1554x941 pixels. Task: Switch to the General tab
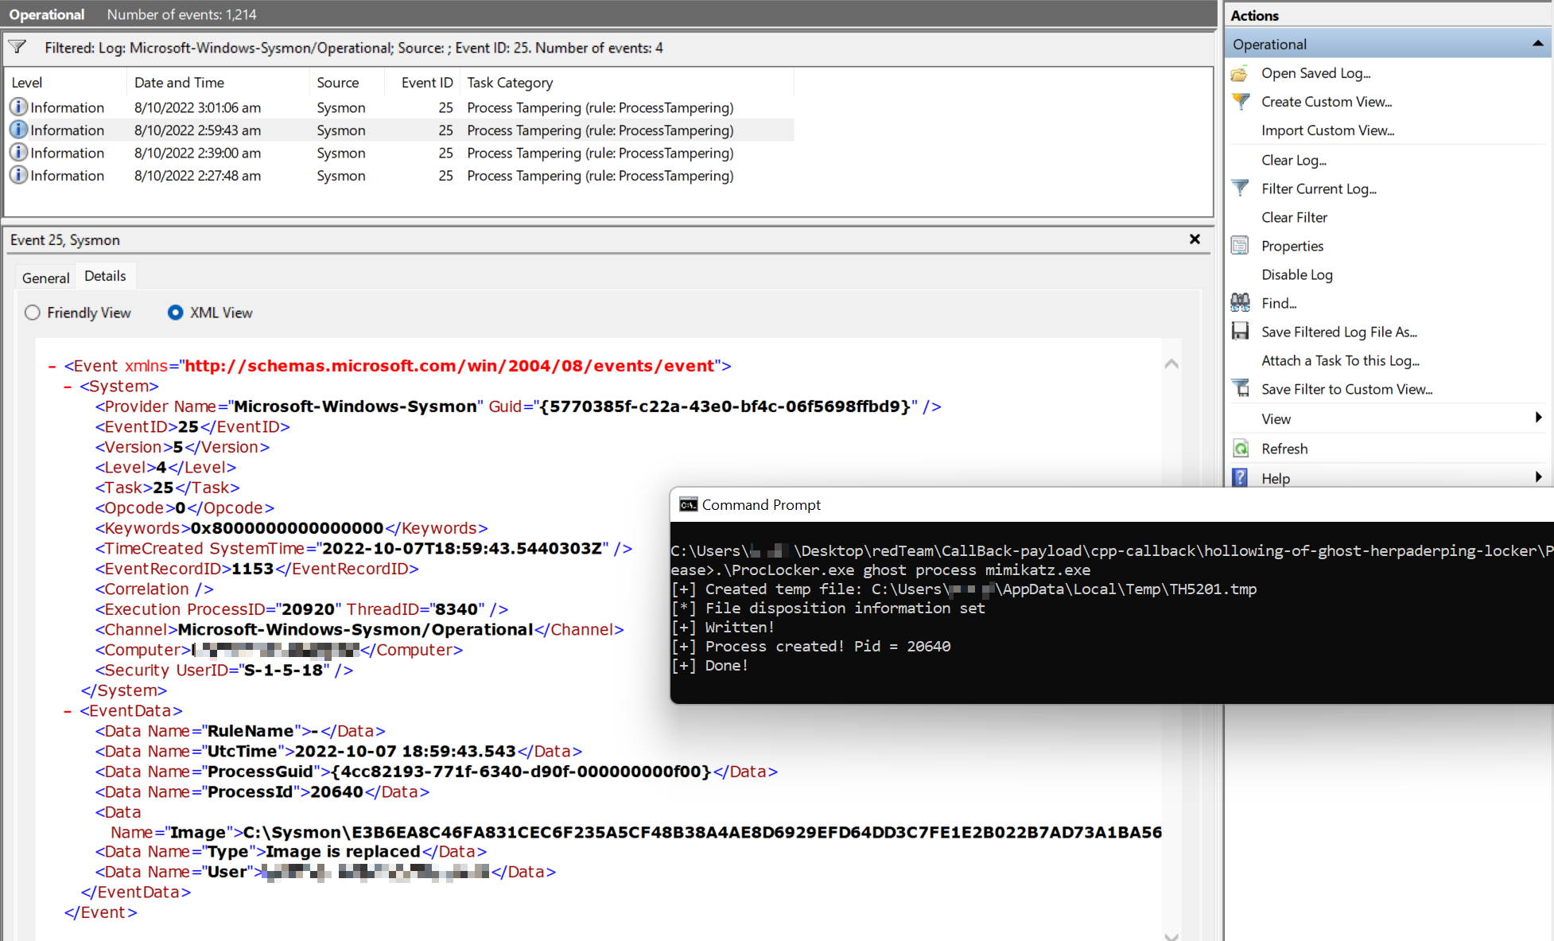point(45,278)
